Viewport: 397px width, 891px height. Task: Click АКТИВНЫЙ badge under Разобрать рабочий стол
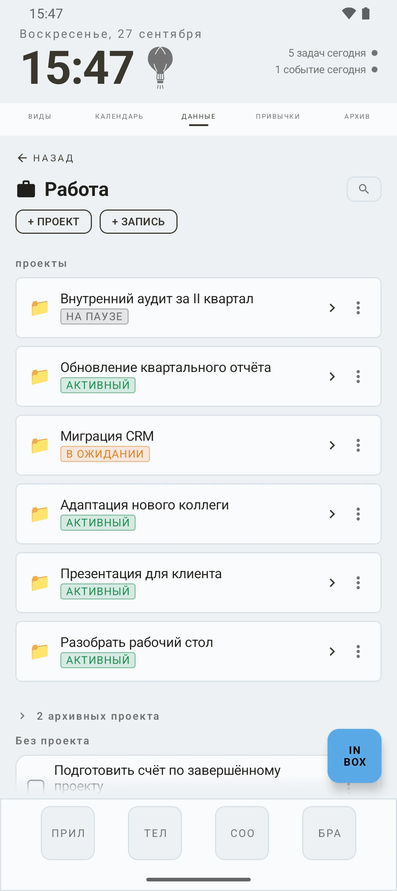coord(98,660)
